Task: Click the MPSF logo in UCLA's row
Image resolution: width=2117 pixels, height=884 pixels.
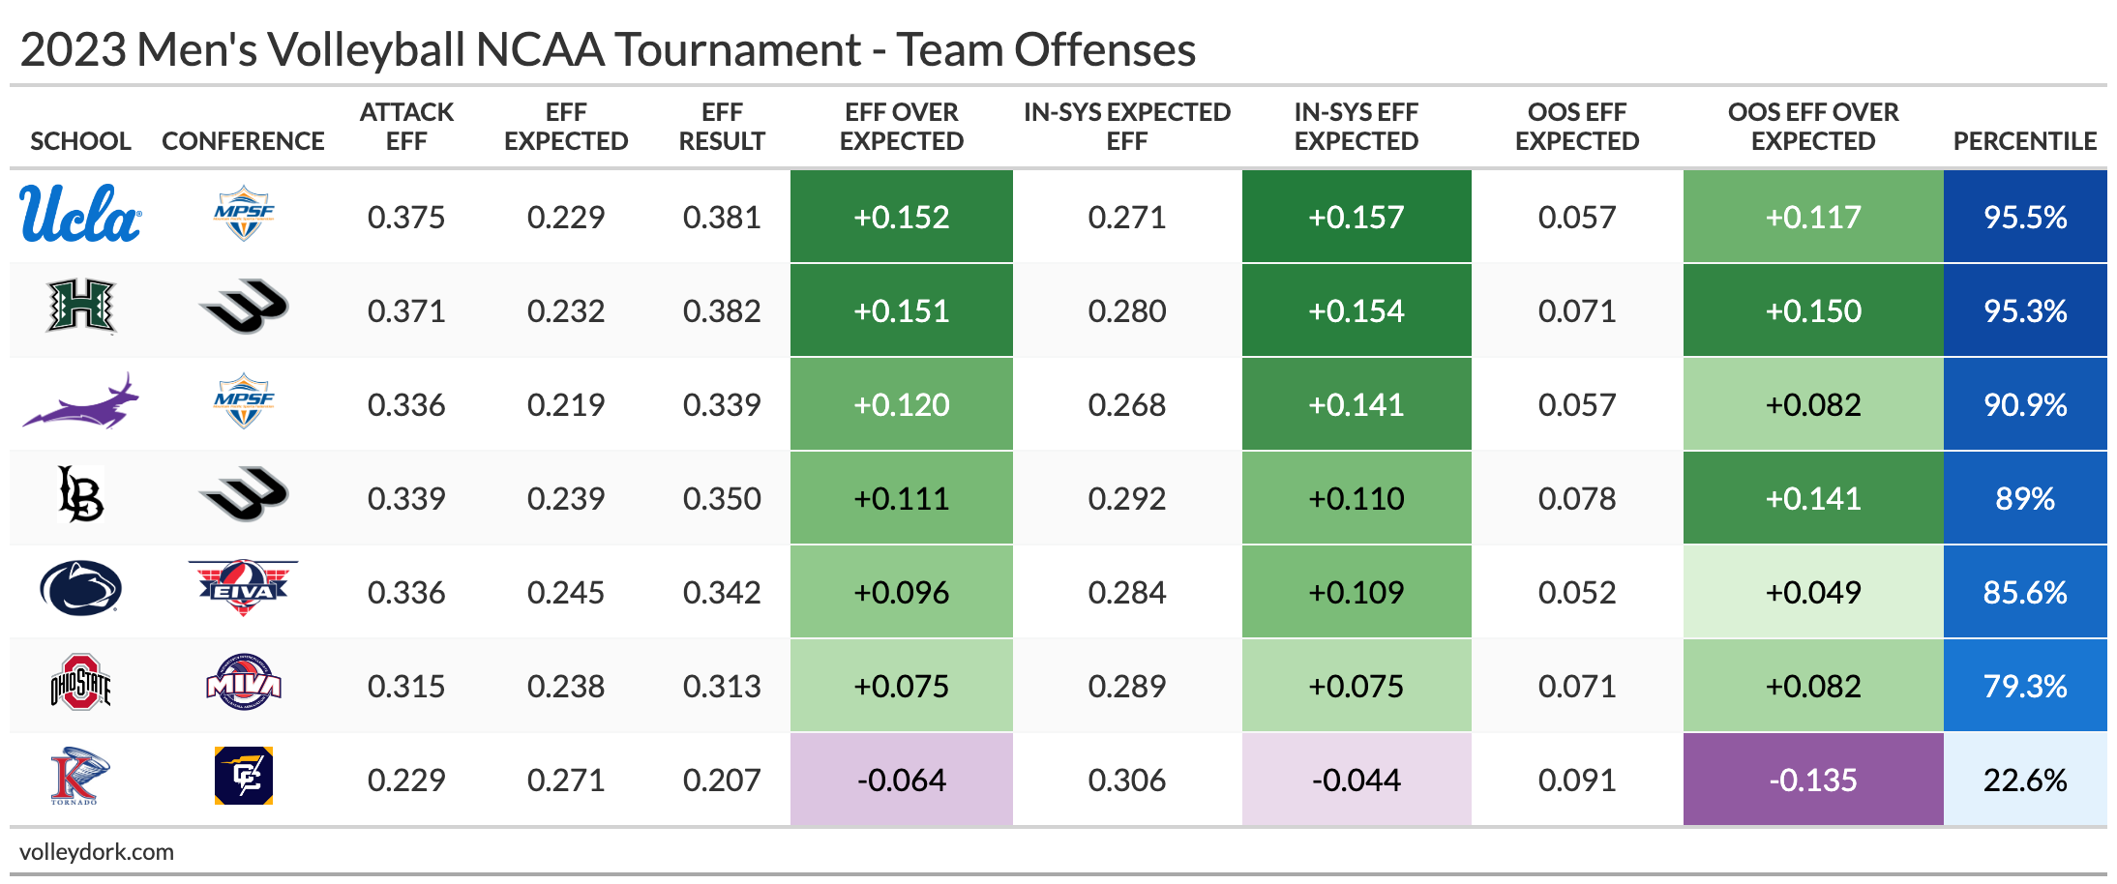Action: click(243, 213)
